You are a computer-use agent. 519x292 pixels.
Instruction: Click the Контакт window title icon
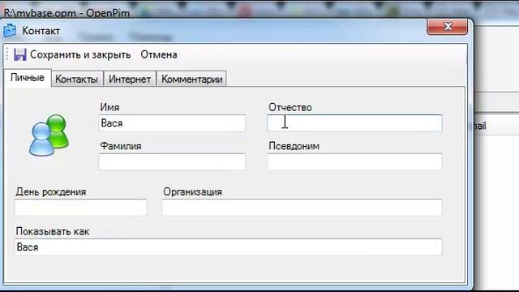point(10,31)
